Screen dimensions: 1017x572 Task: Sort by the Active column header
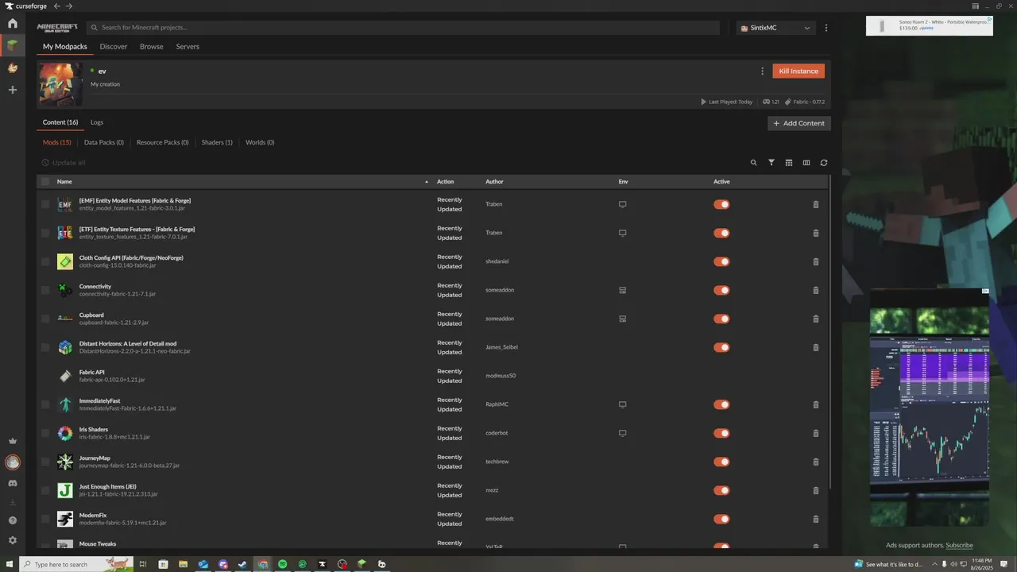click(721, 182)
